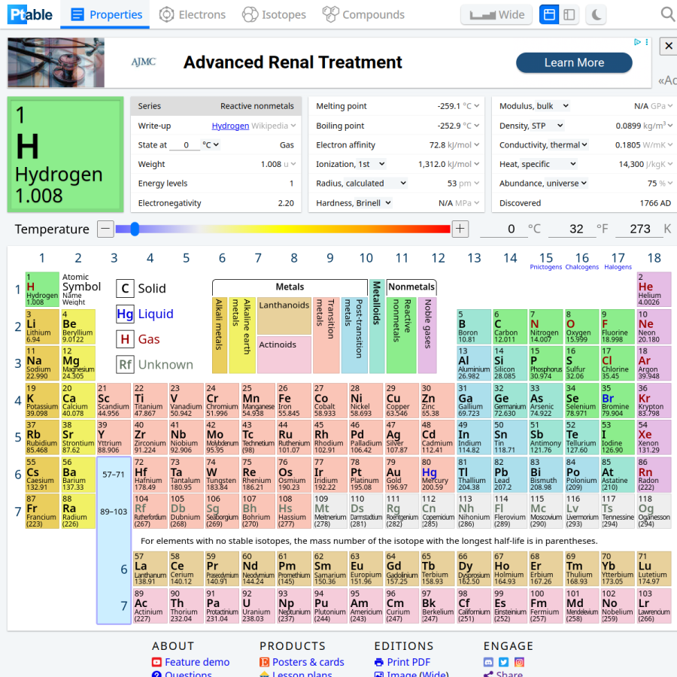Open Print PDF link
Viewport: 677px width, 677px height.
[x=408, y=662]
